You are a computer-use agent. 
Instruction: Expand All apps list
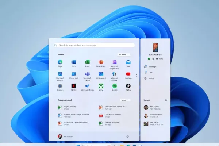click(x=124, y=55)
